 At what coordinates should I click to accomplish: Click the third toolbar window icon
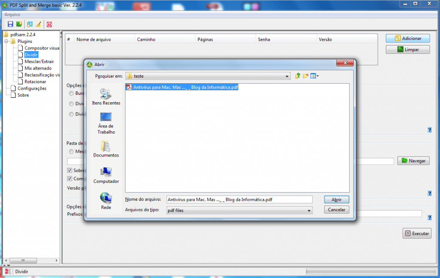click(x=30, y=24)
